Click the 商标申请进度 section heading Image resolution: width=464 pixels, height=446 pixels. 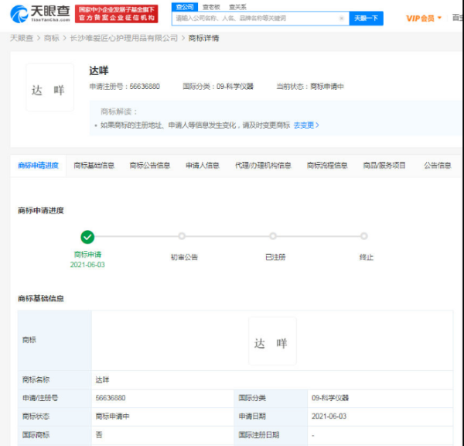[x=40, y=211]
